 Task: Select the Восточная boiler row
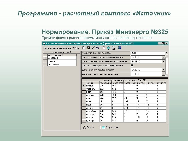[x=62, y=64]
